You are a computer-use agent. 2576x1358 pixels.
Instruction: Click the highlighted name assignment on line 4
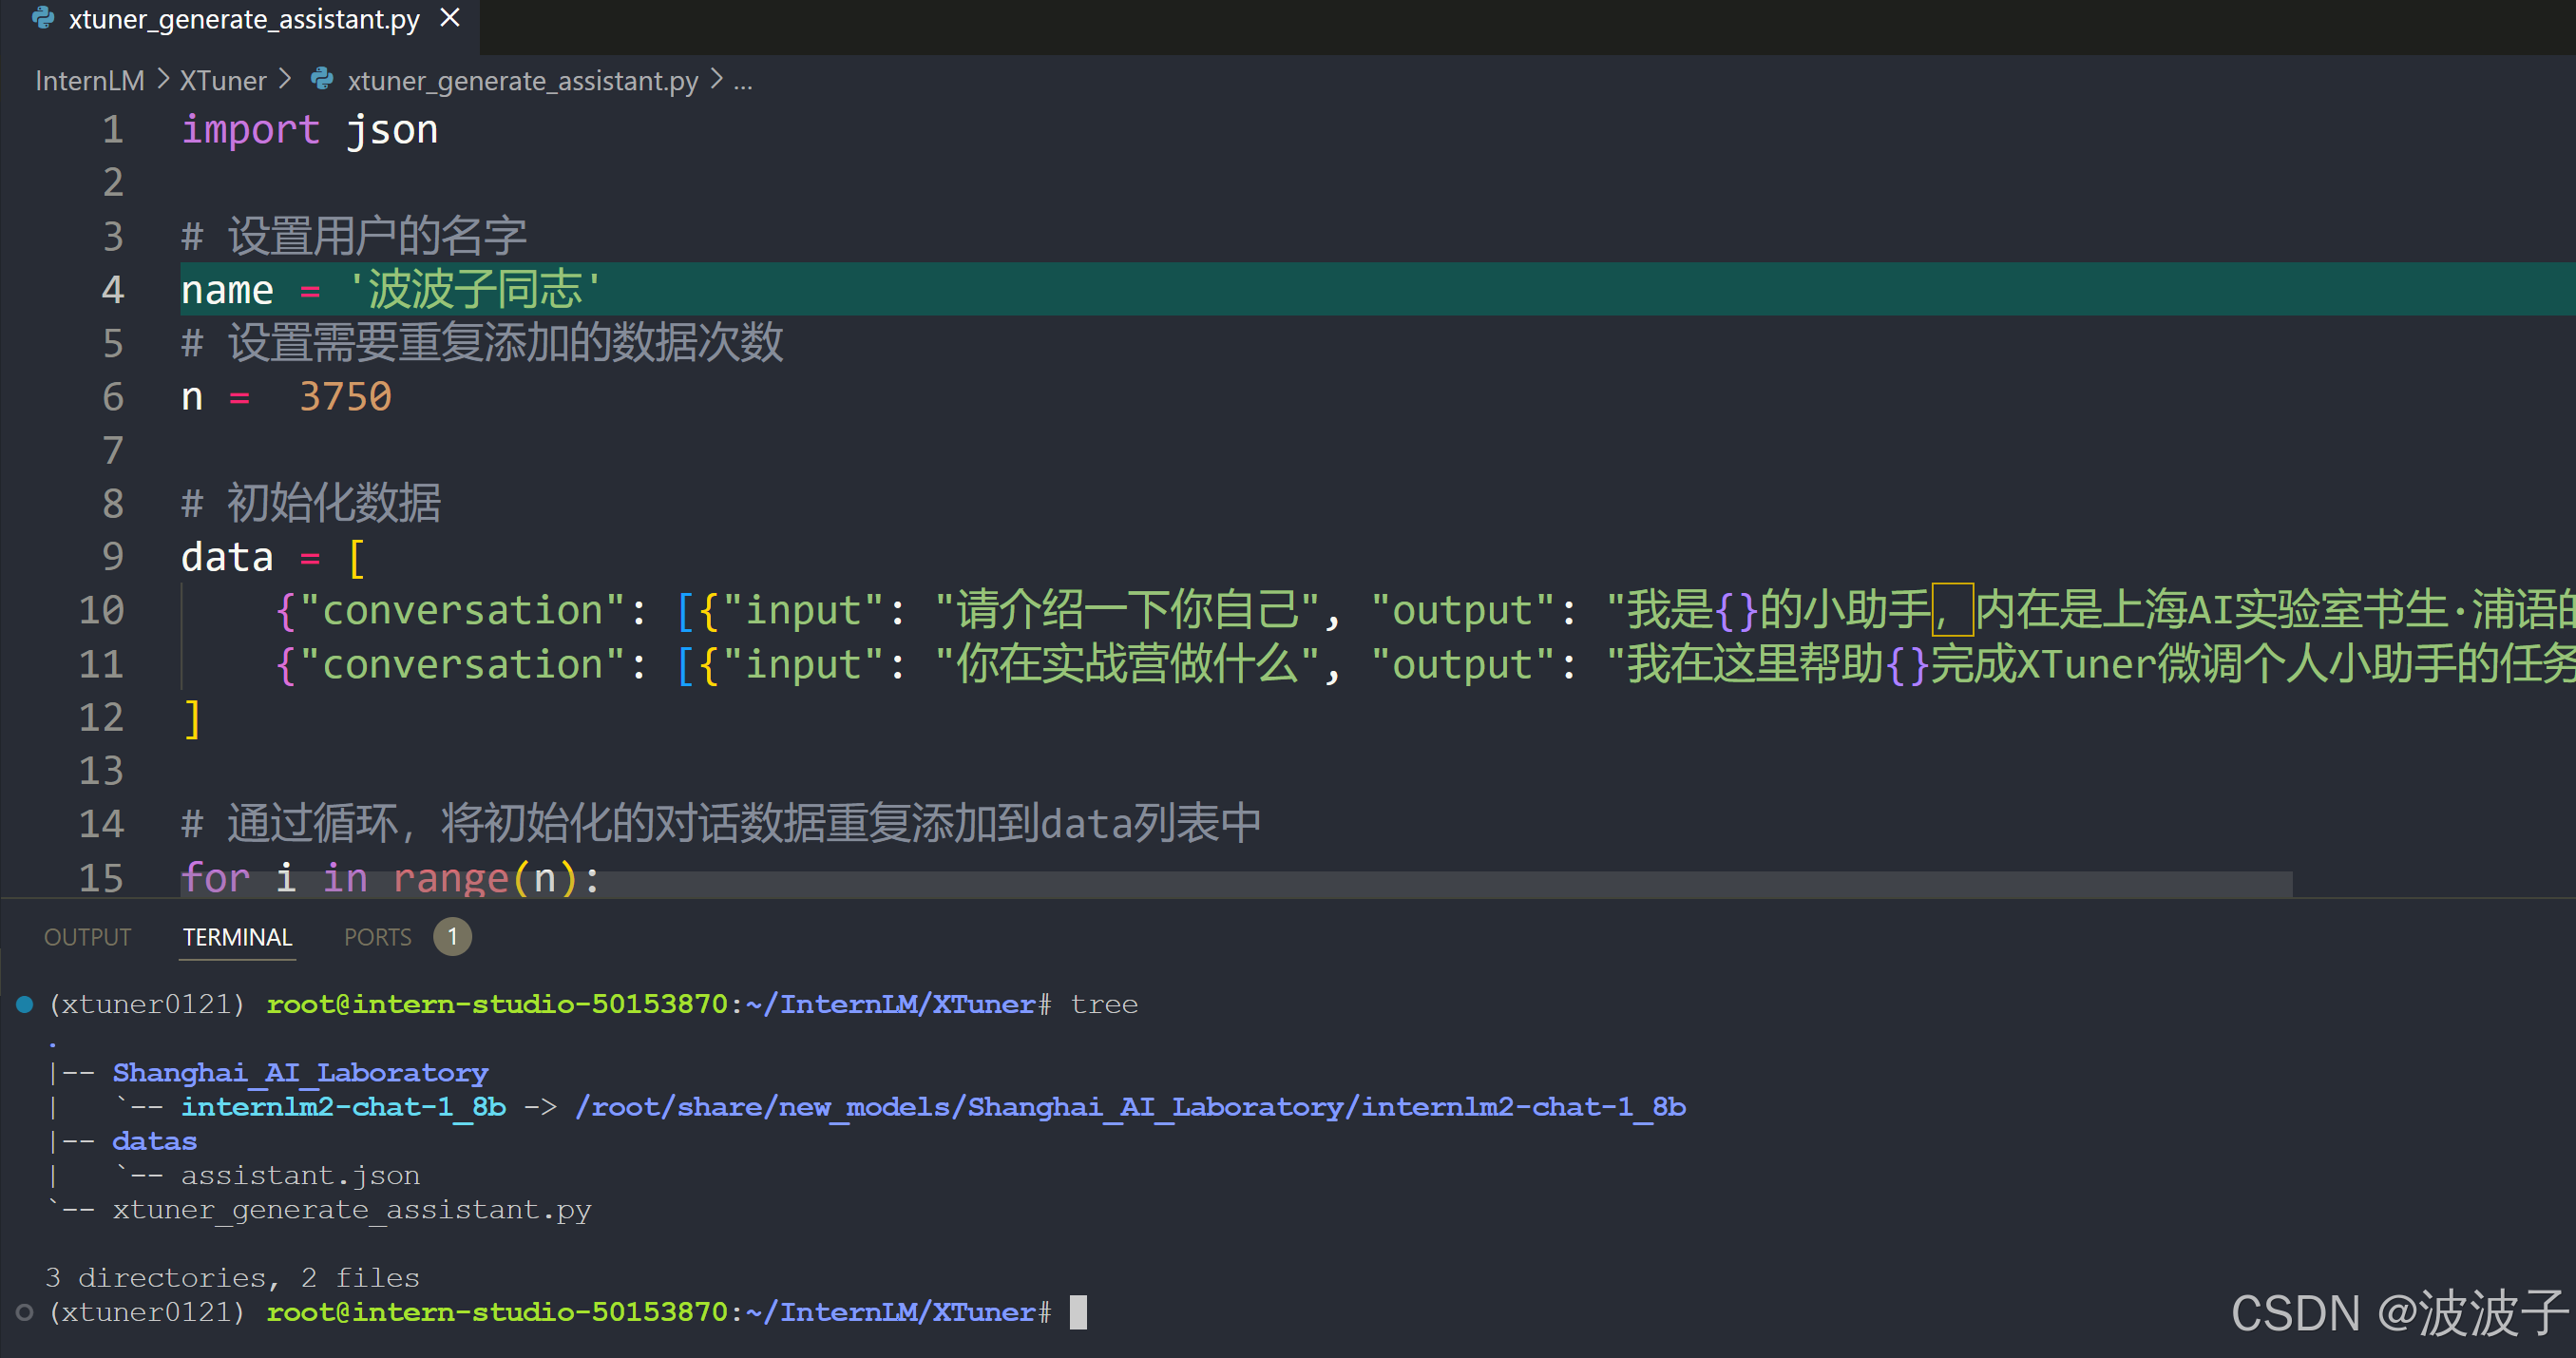coord(390,290)
